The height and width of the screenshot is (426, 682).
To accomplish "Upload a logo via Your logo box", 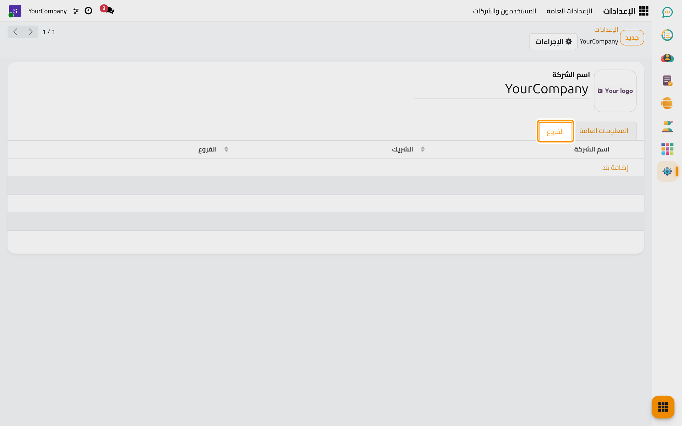I will tap(615, 91).
